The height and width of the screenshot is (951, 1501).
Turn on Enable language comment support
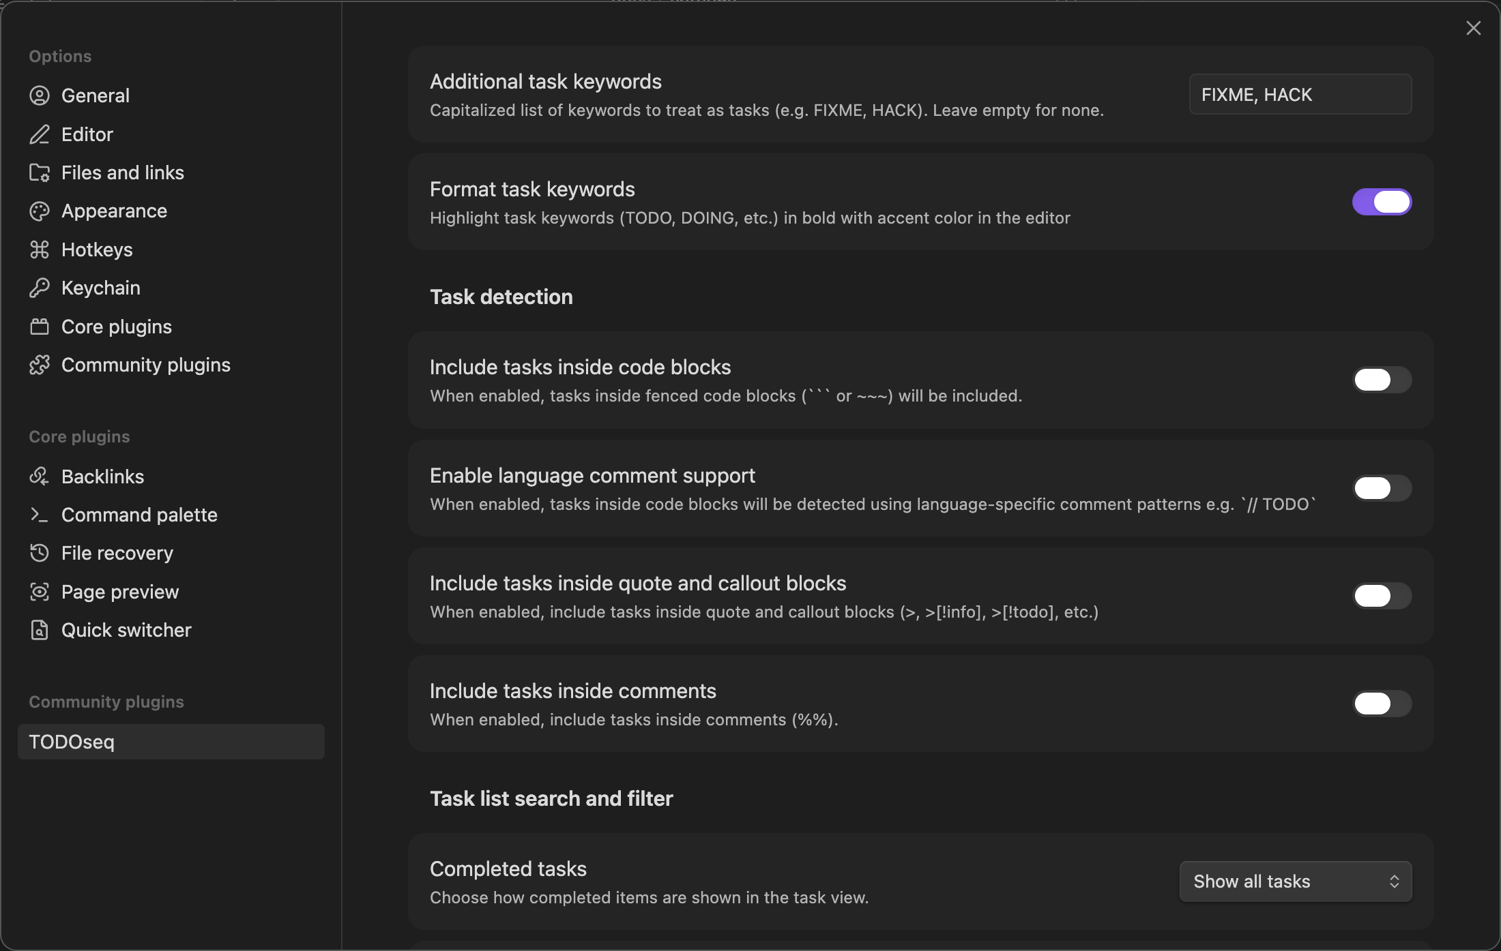1381,487
